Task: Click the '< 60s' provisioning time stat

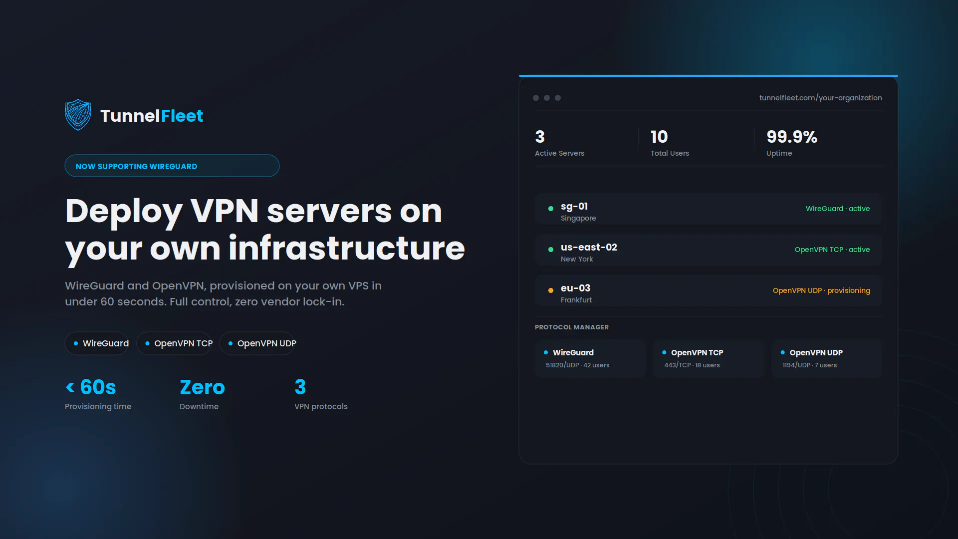Action: coord(91,387)
